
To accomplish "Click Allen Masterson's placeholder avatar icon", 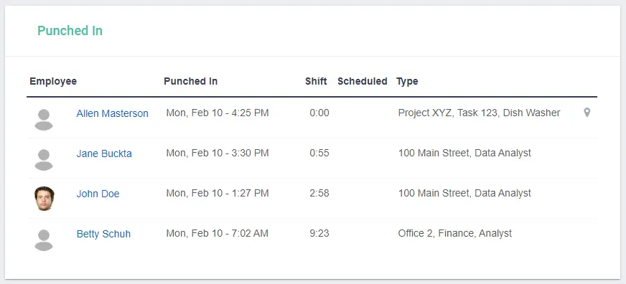I will pyautogui.click(x=44, y=120).
